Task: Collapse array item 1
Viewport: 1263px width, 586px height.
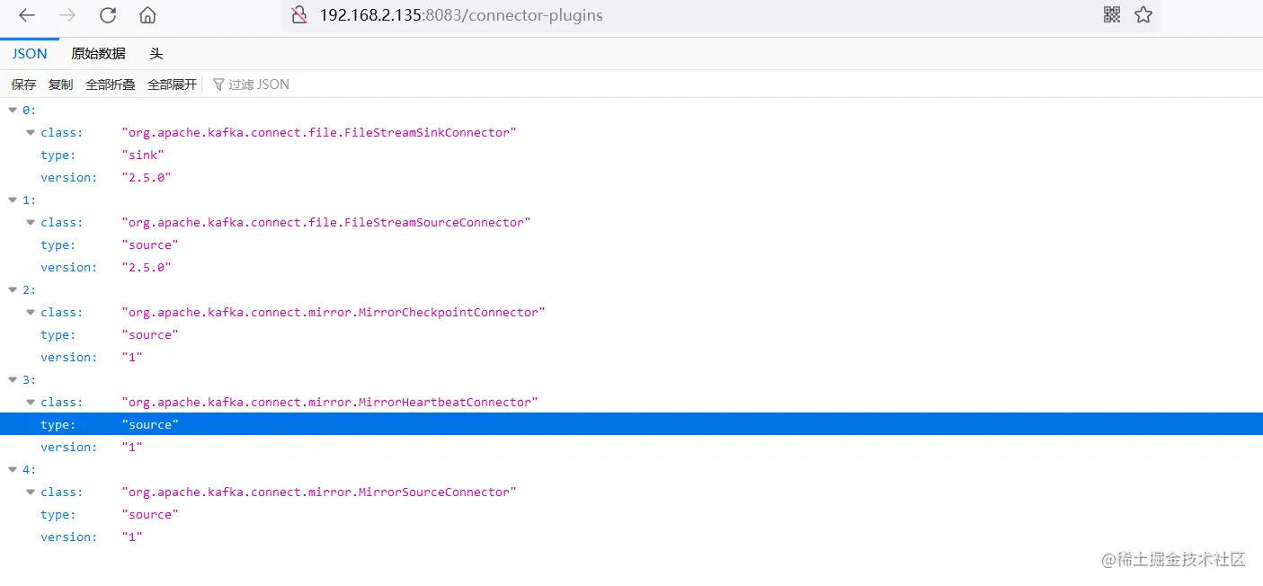Action: click(x=13, y=200)
